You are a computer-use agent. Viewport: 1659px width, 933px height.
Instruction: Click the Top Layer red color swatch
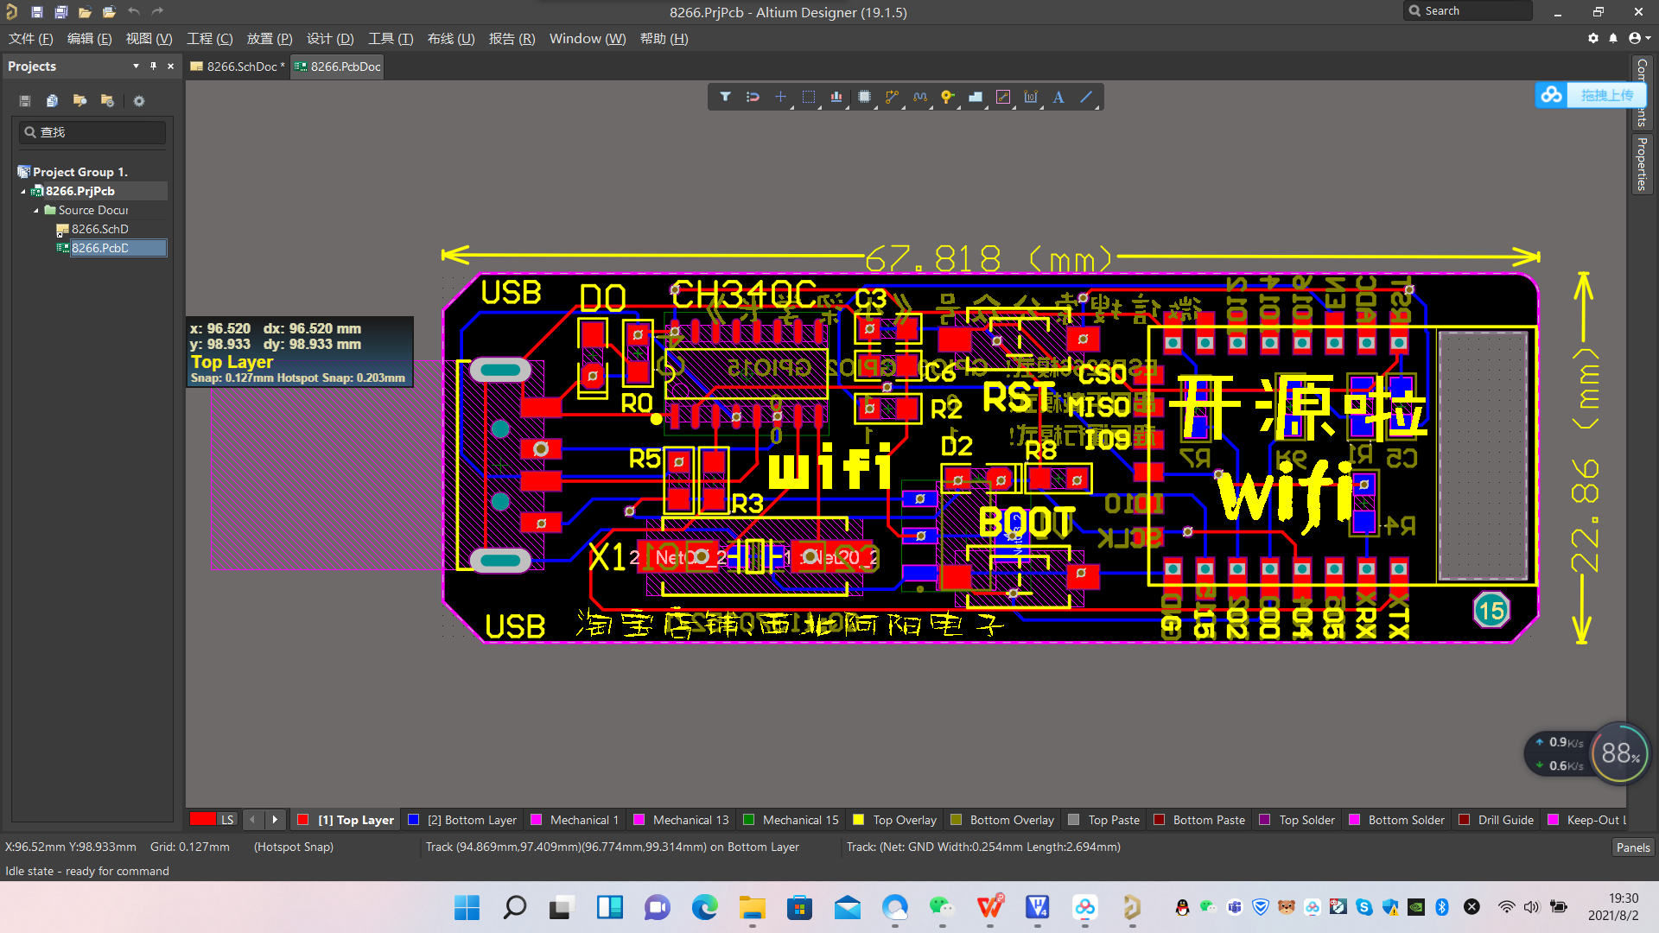303,820
